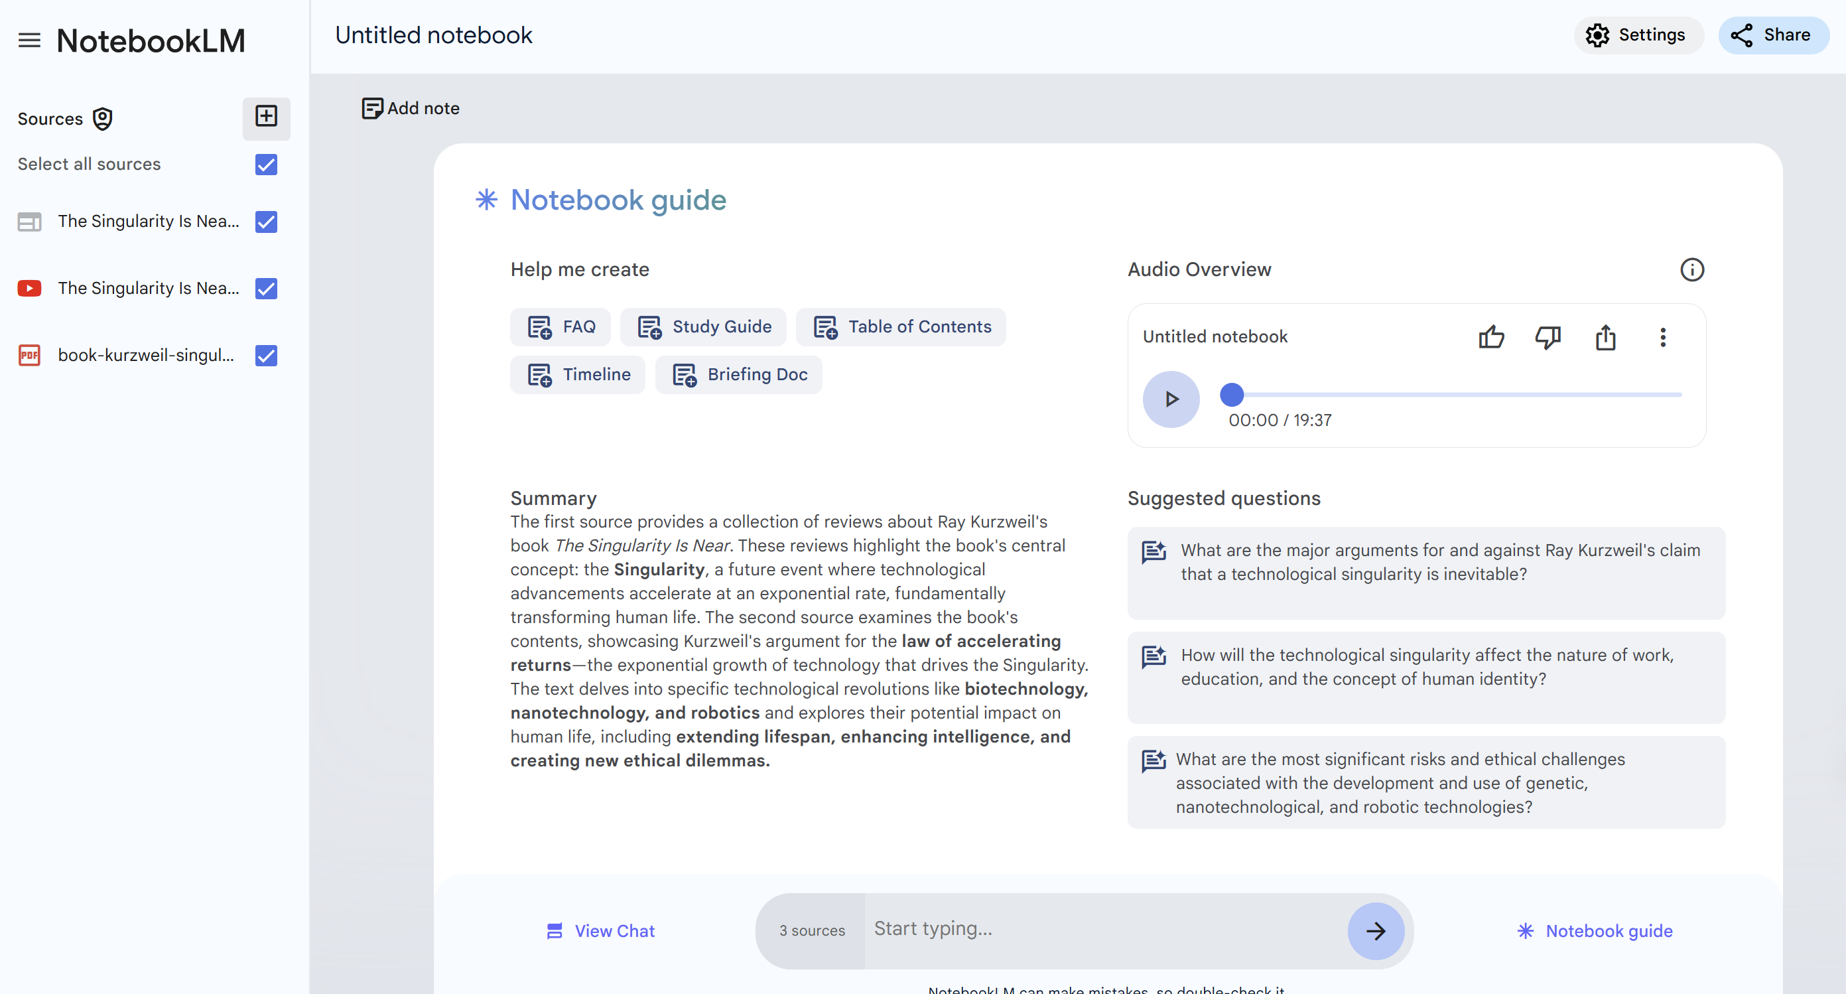Uncheck Select all sources checkbox
The image size is (1846, 994).
(266, 165)
